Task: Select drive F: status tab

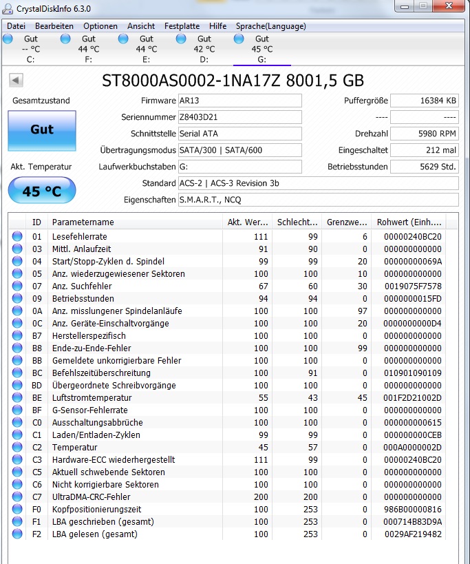Action: (x=88, y=49)
